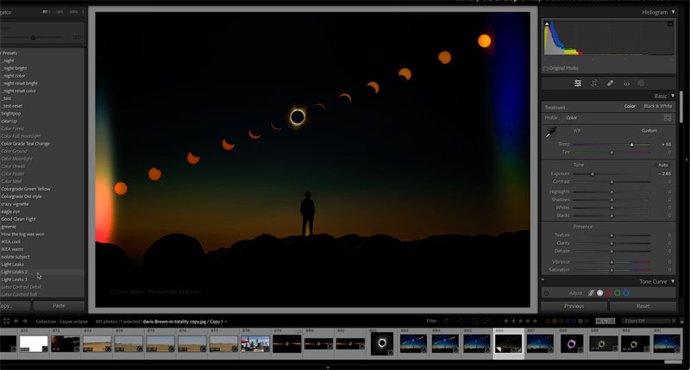Select the Edit sliders tool icon
This screenshot has height=370, width=690.
pos(578,83)
